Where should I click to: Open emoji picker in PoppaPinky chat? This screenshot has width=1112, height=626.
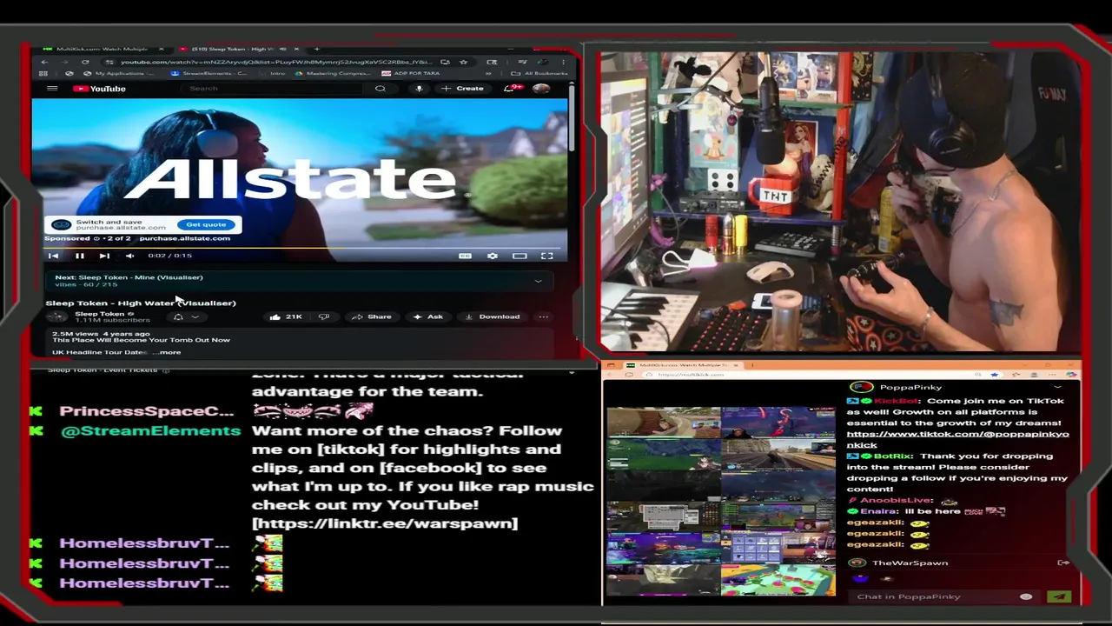[1026, 596]
